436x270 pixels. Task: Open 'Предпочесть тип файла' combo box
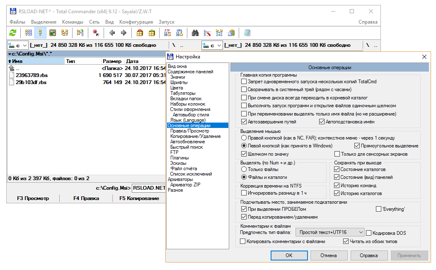coord(330,232)
